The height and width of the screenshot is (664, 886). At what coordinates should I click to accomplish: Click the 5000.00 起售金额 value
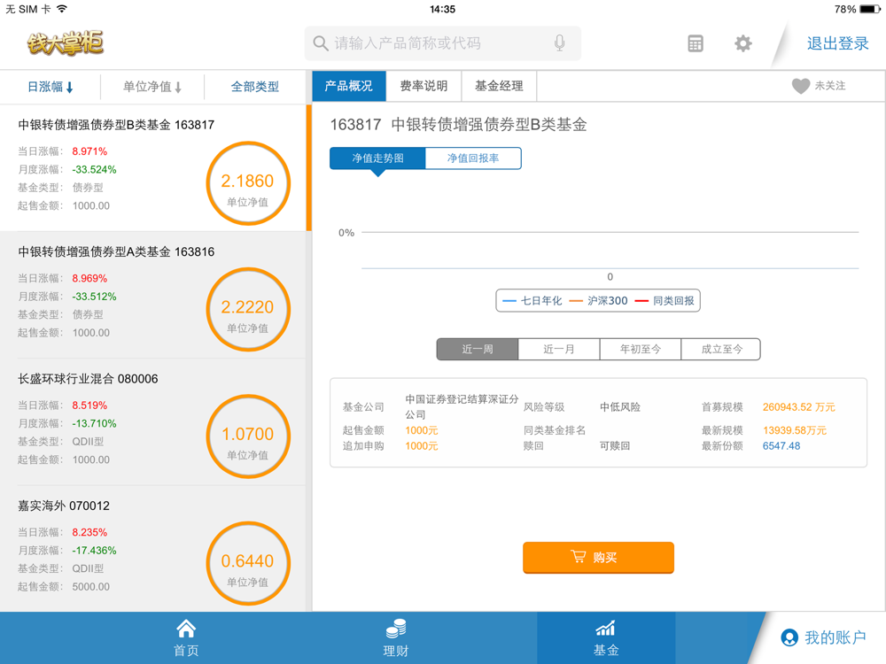pos(91,587)
